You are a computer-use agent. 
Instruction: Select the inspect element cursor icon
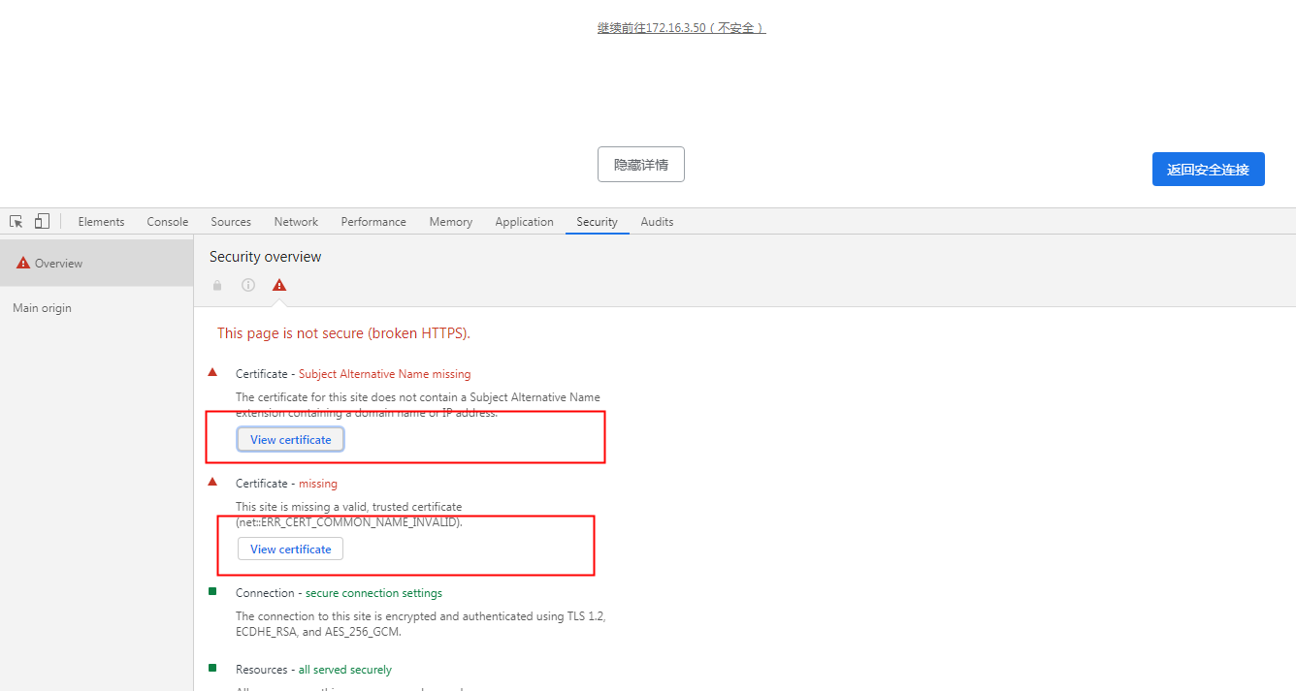16,222
